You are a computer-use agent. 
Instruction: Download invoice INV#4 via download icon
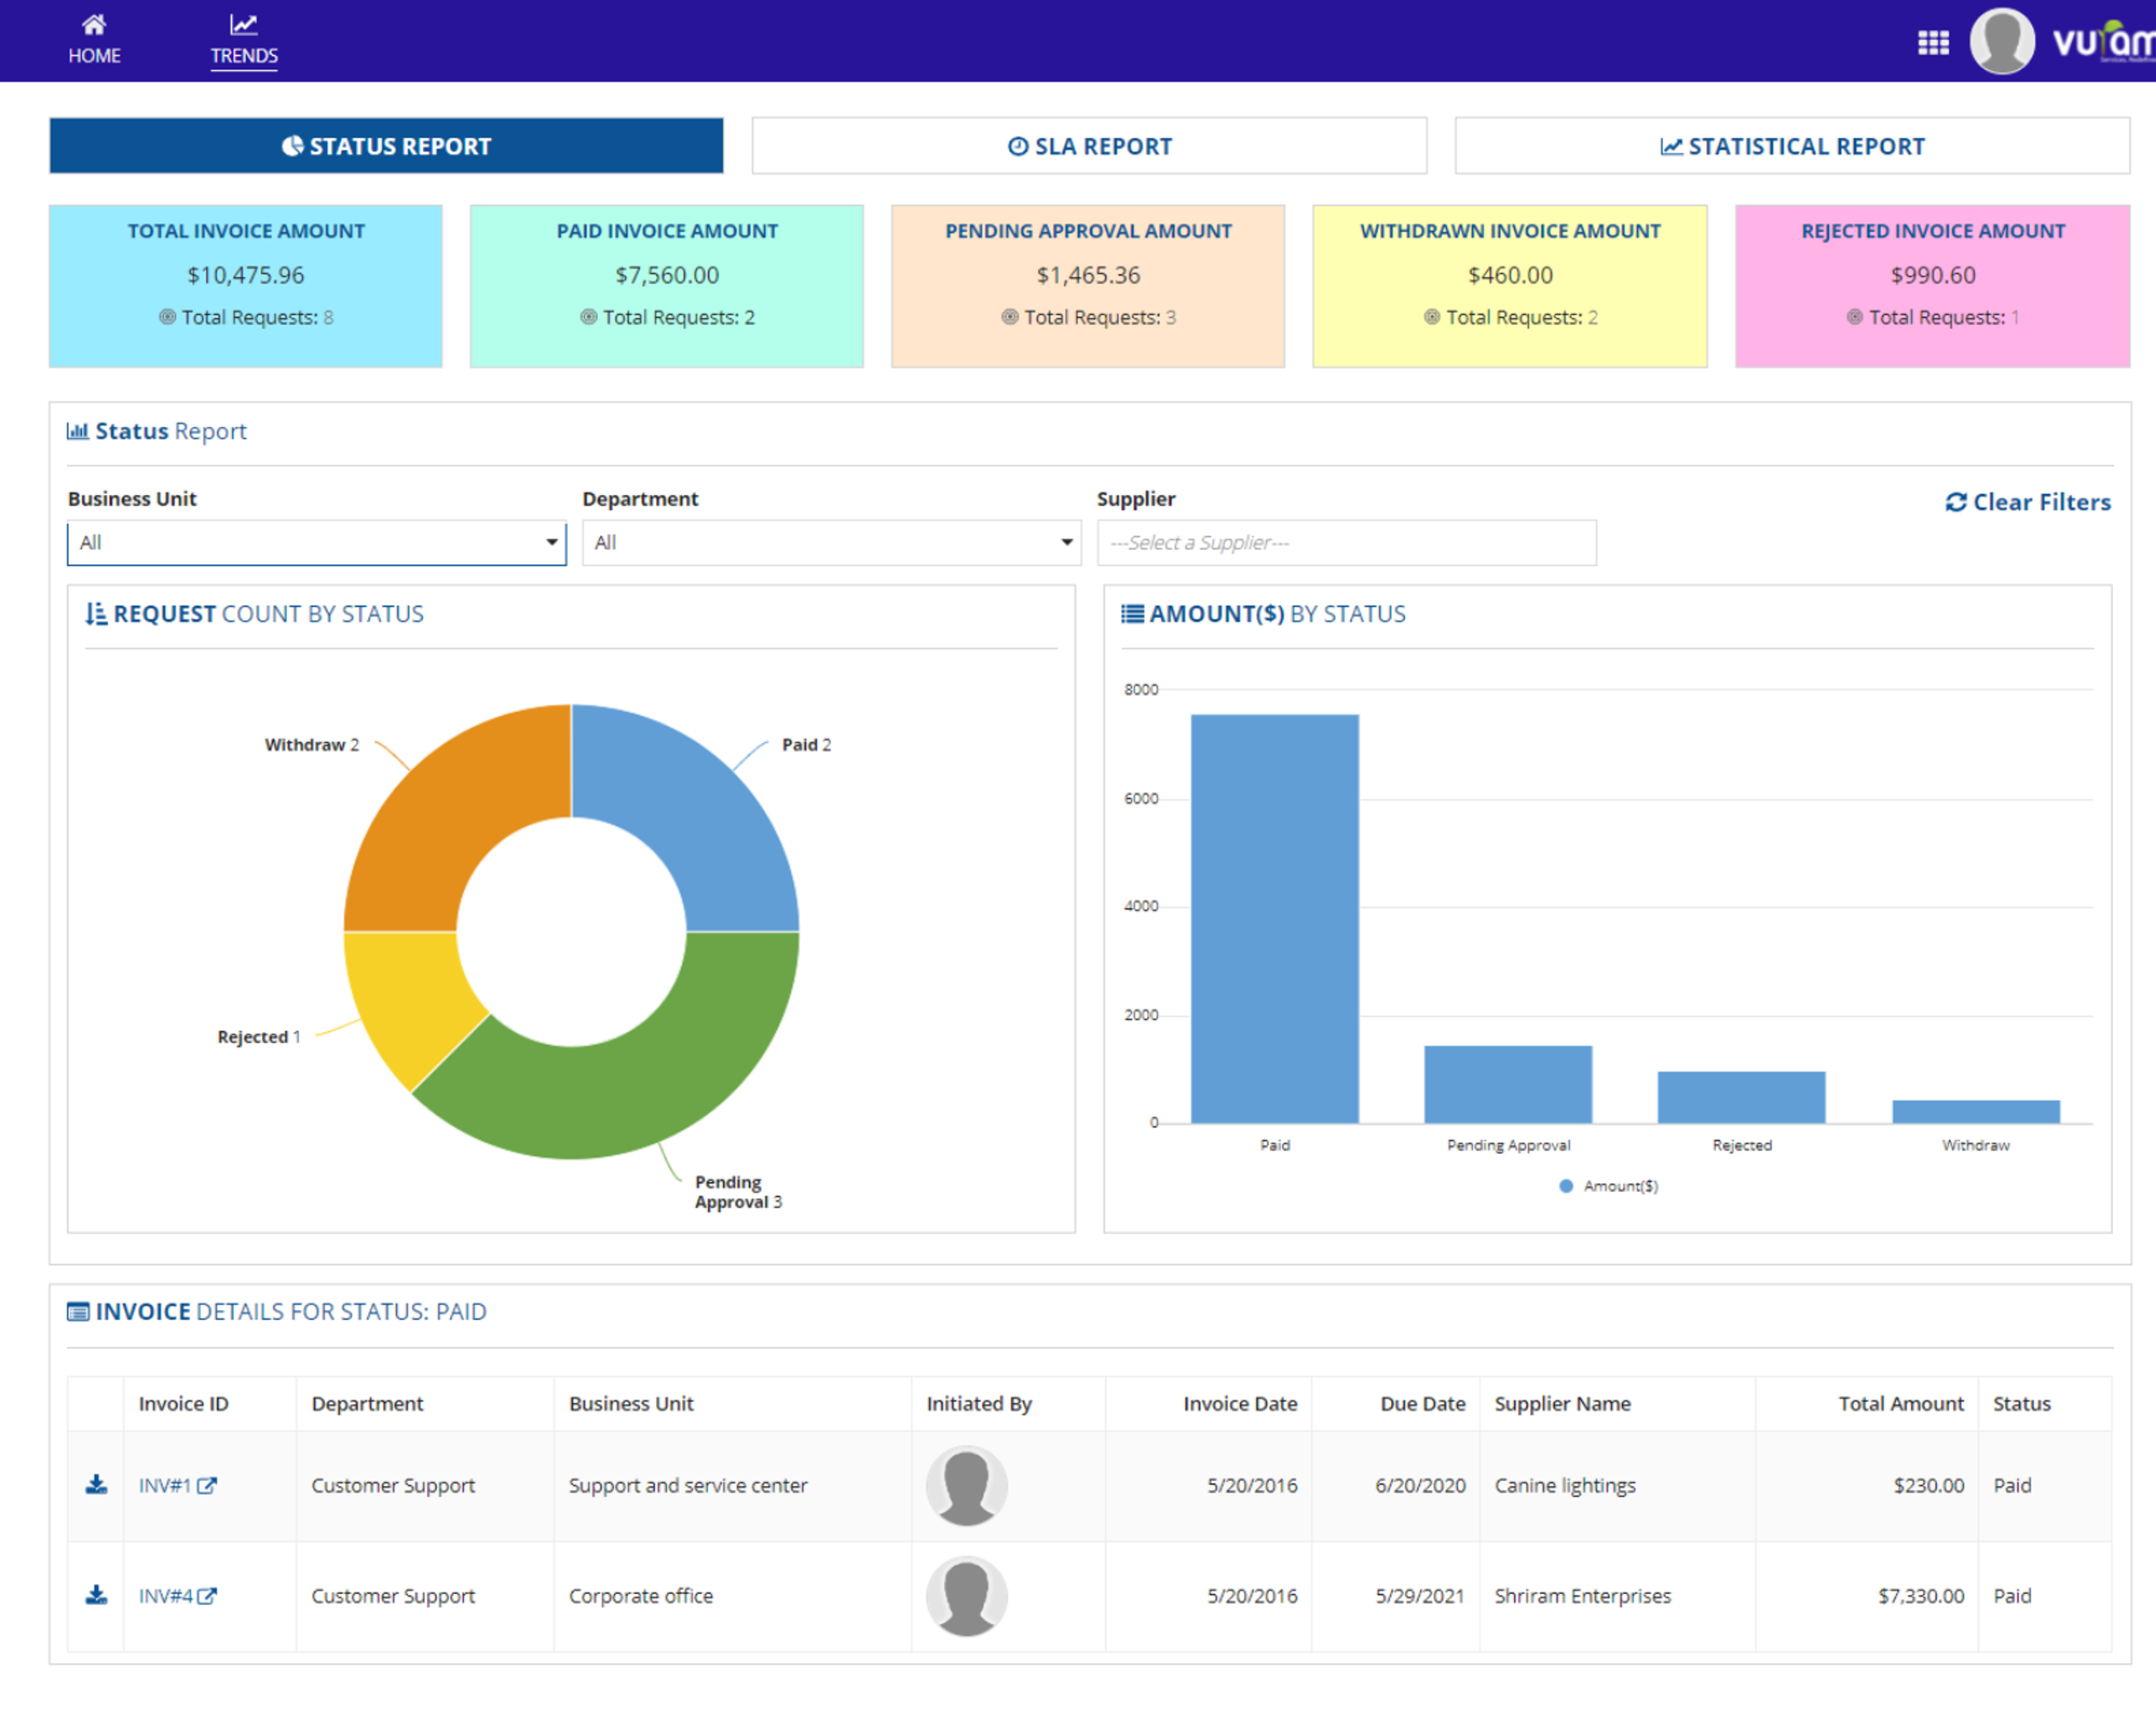(x=96, y=1595)
